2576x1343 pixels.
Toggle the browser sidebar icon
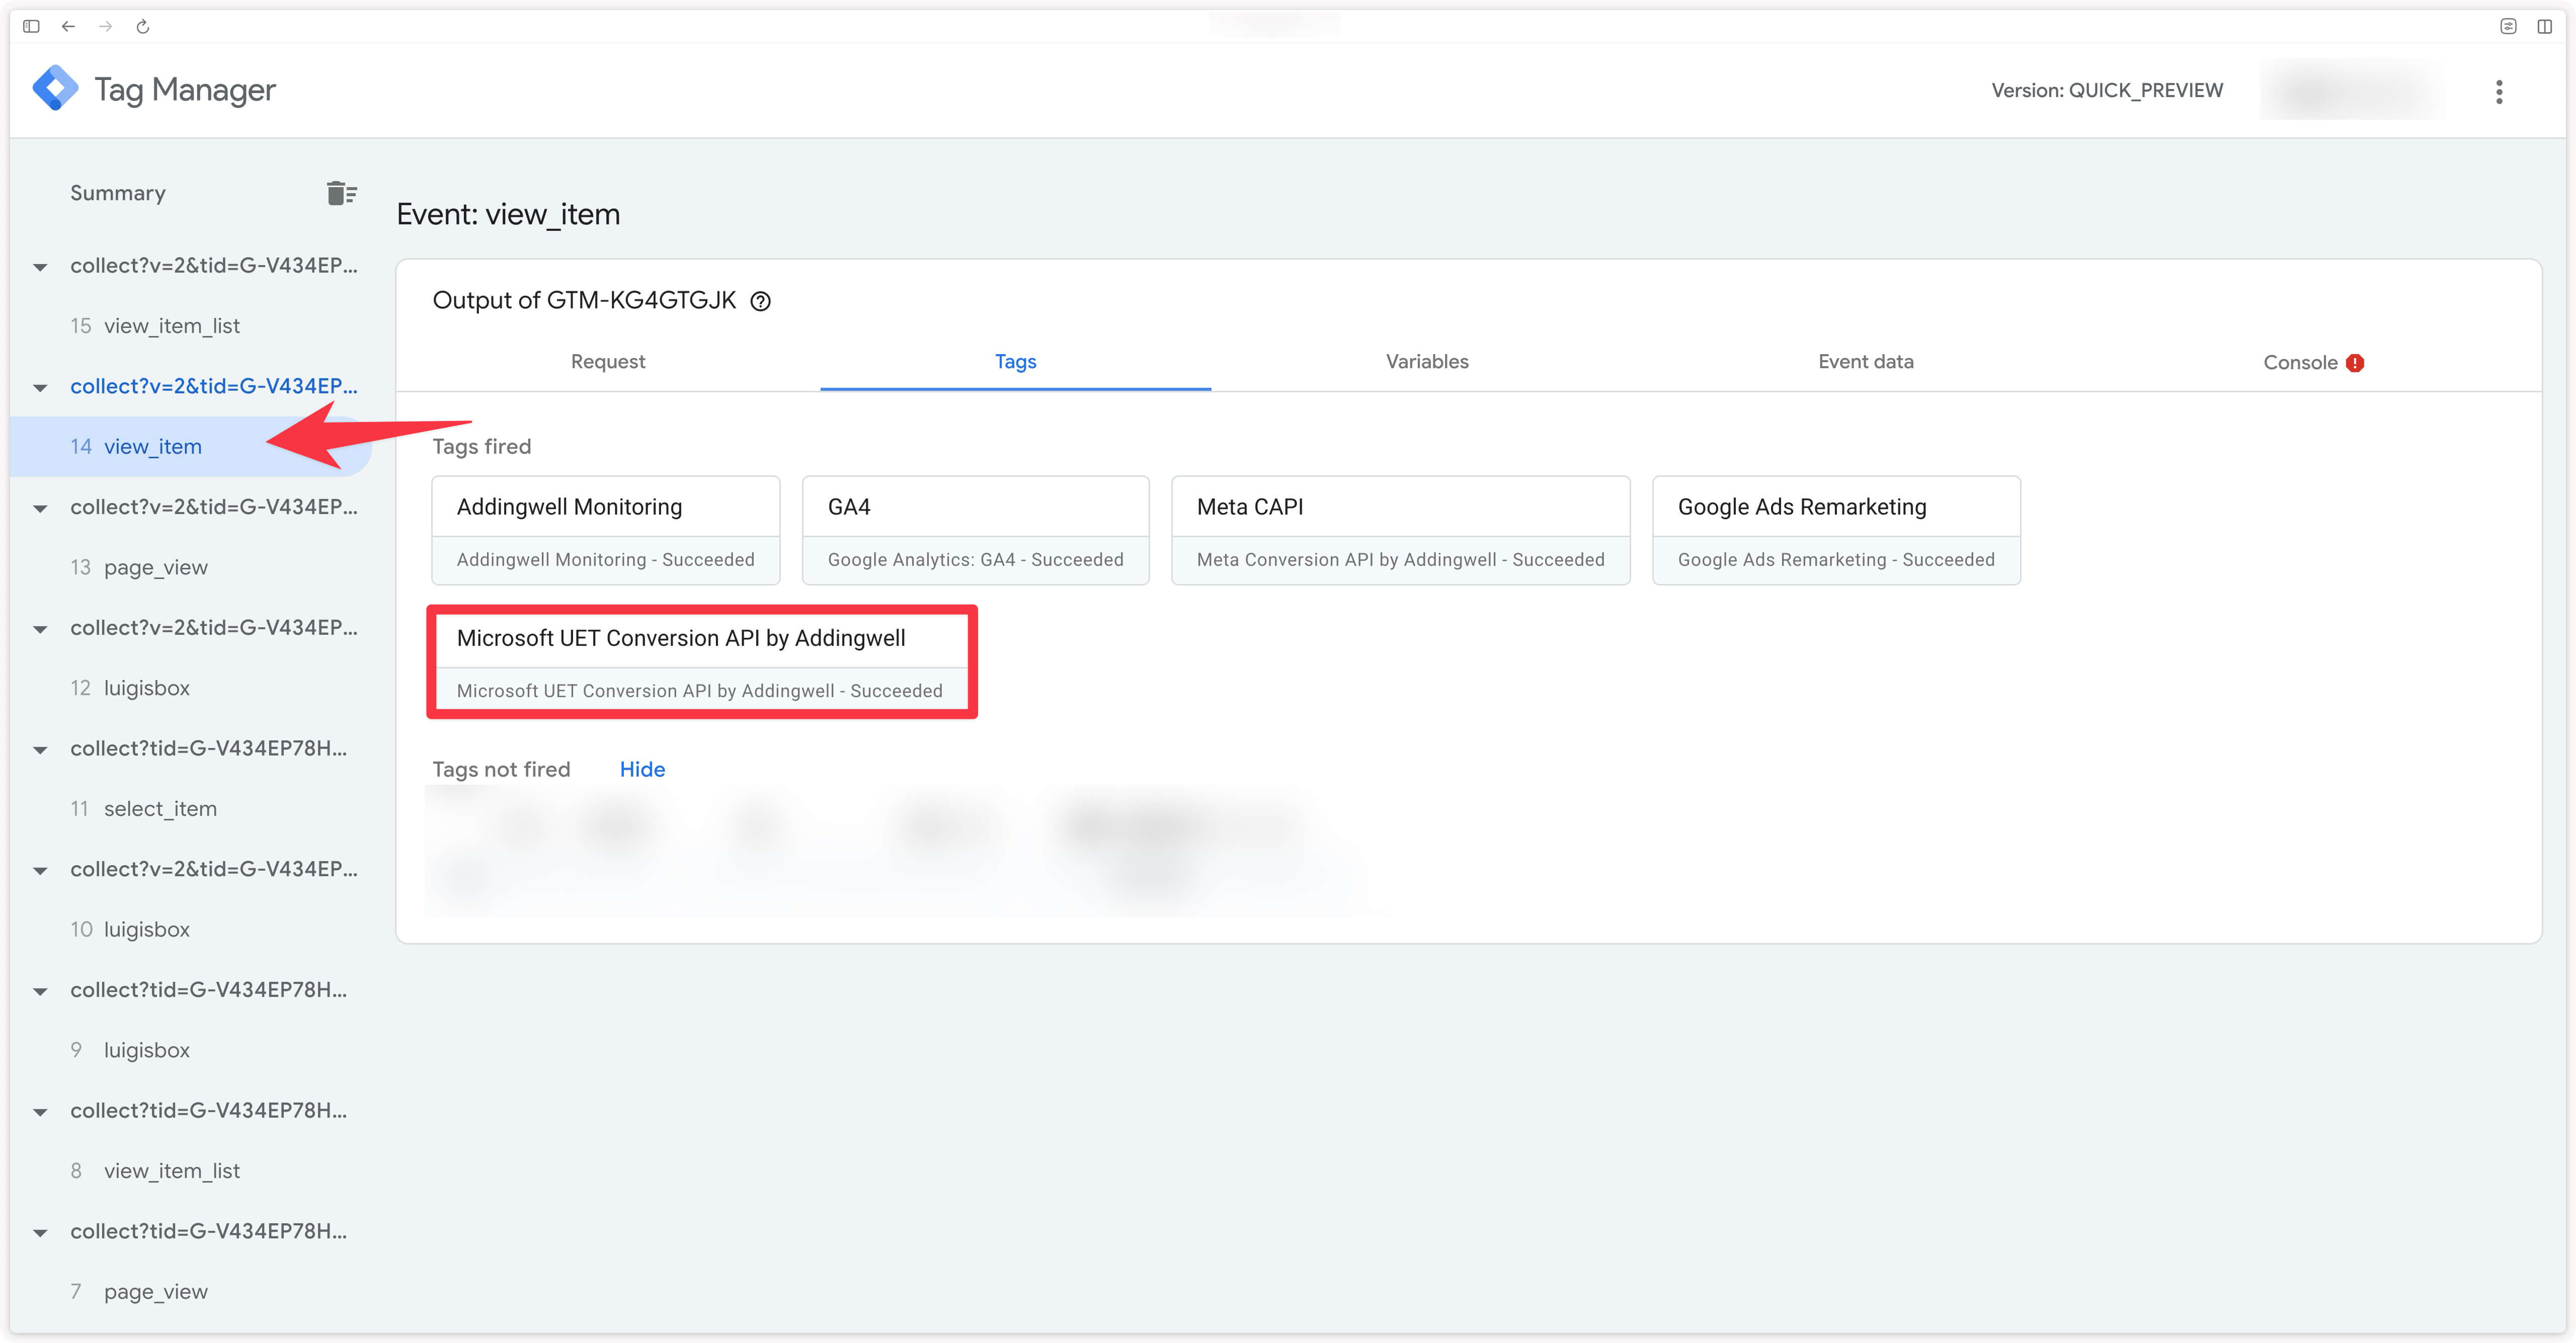point(30,26)
